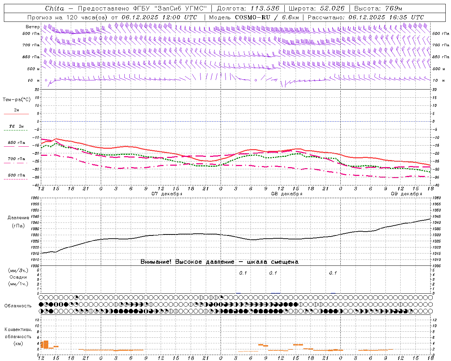The height and width of the screenshot is (361, 451).
Task: Click "Прогноз на 120 часа(ов)" forecast text
Action: tap(68, 17)
